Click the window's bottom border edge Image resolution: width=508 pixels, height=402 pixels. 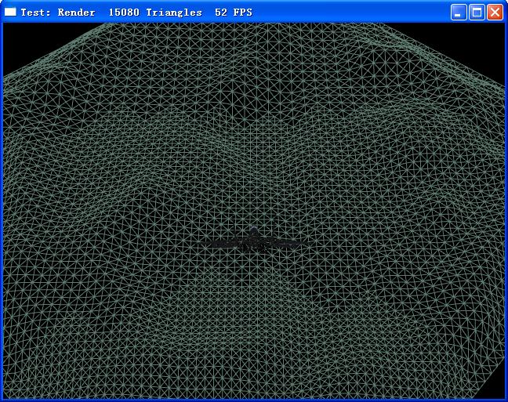[254, 400]
